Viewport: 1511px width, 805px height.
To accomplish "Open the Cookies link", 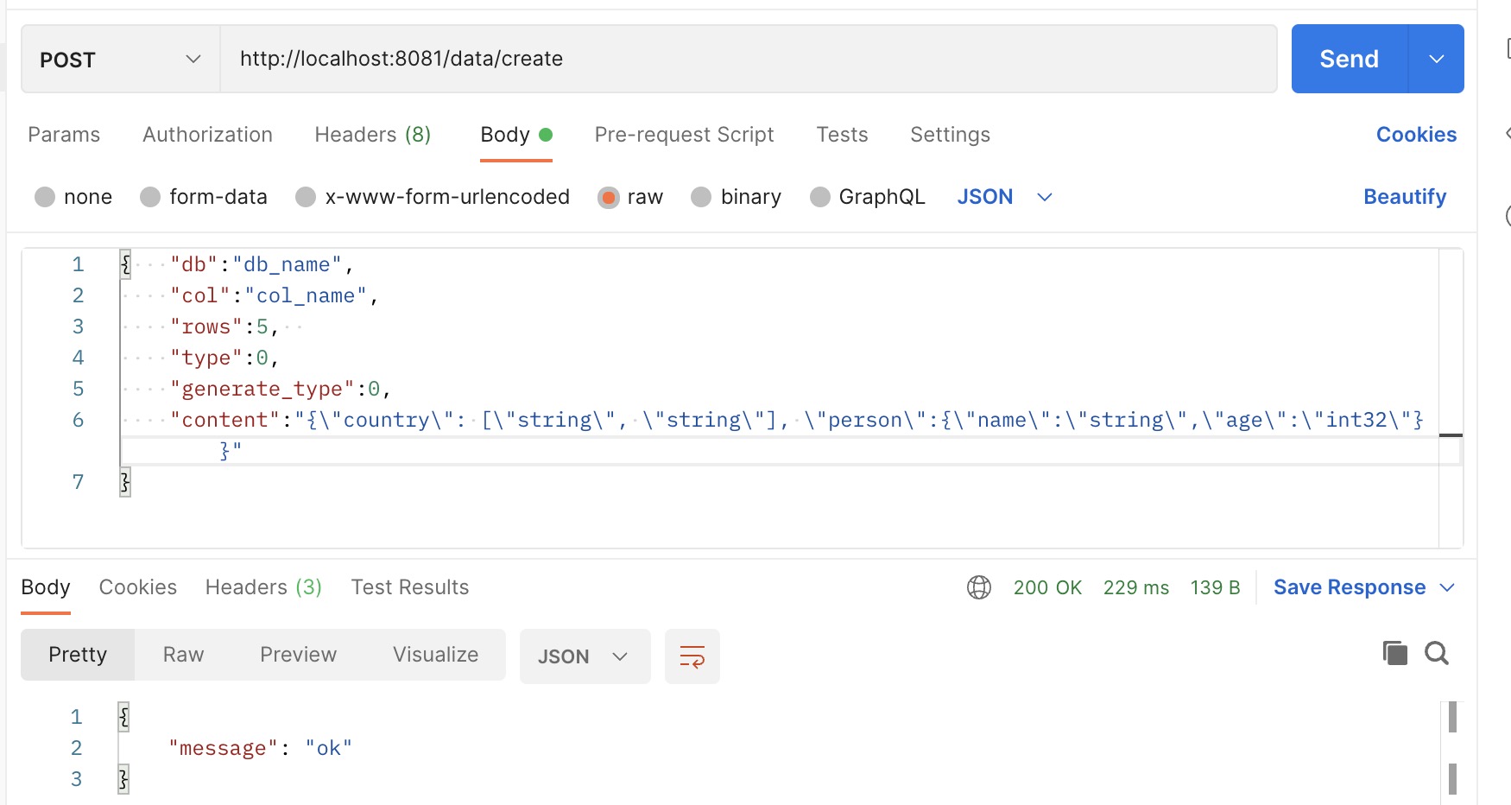I will (1416, 135).
